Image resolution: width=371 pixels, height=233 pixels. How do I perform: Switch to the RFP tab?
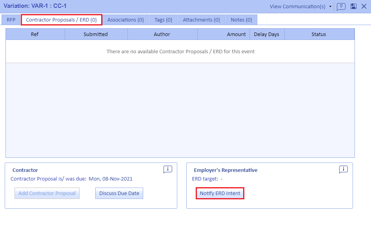point(11,20)
